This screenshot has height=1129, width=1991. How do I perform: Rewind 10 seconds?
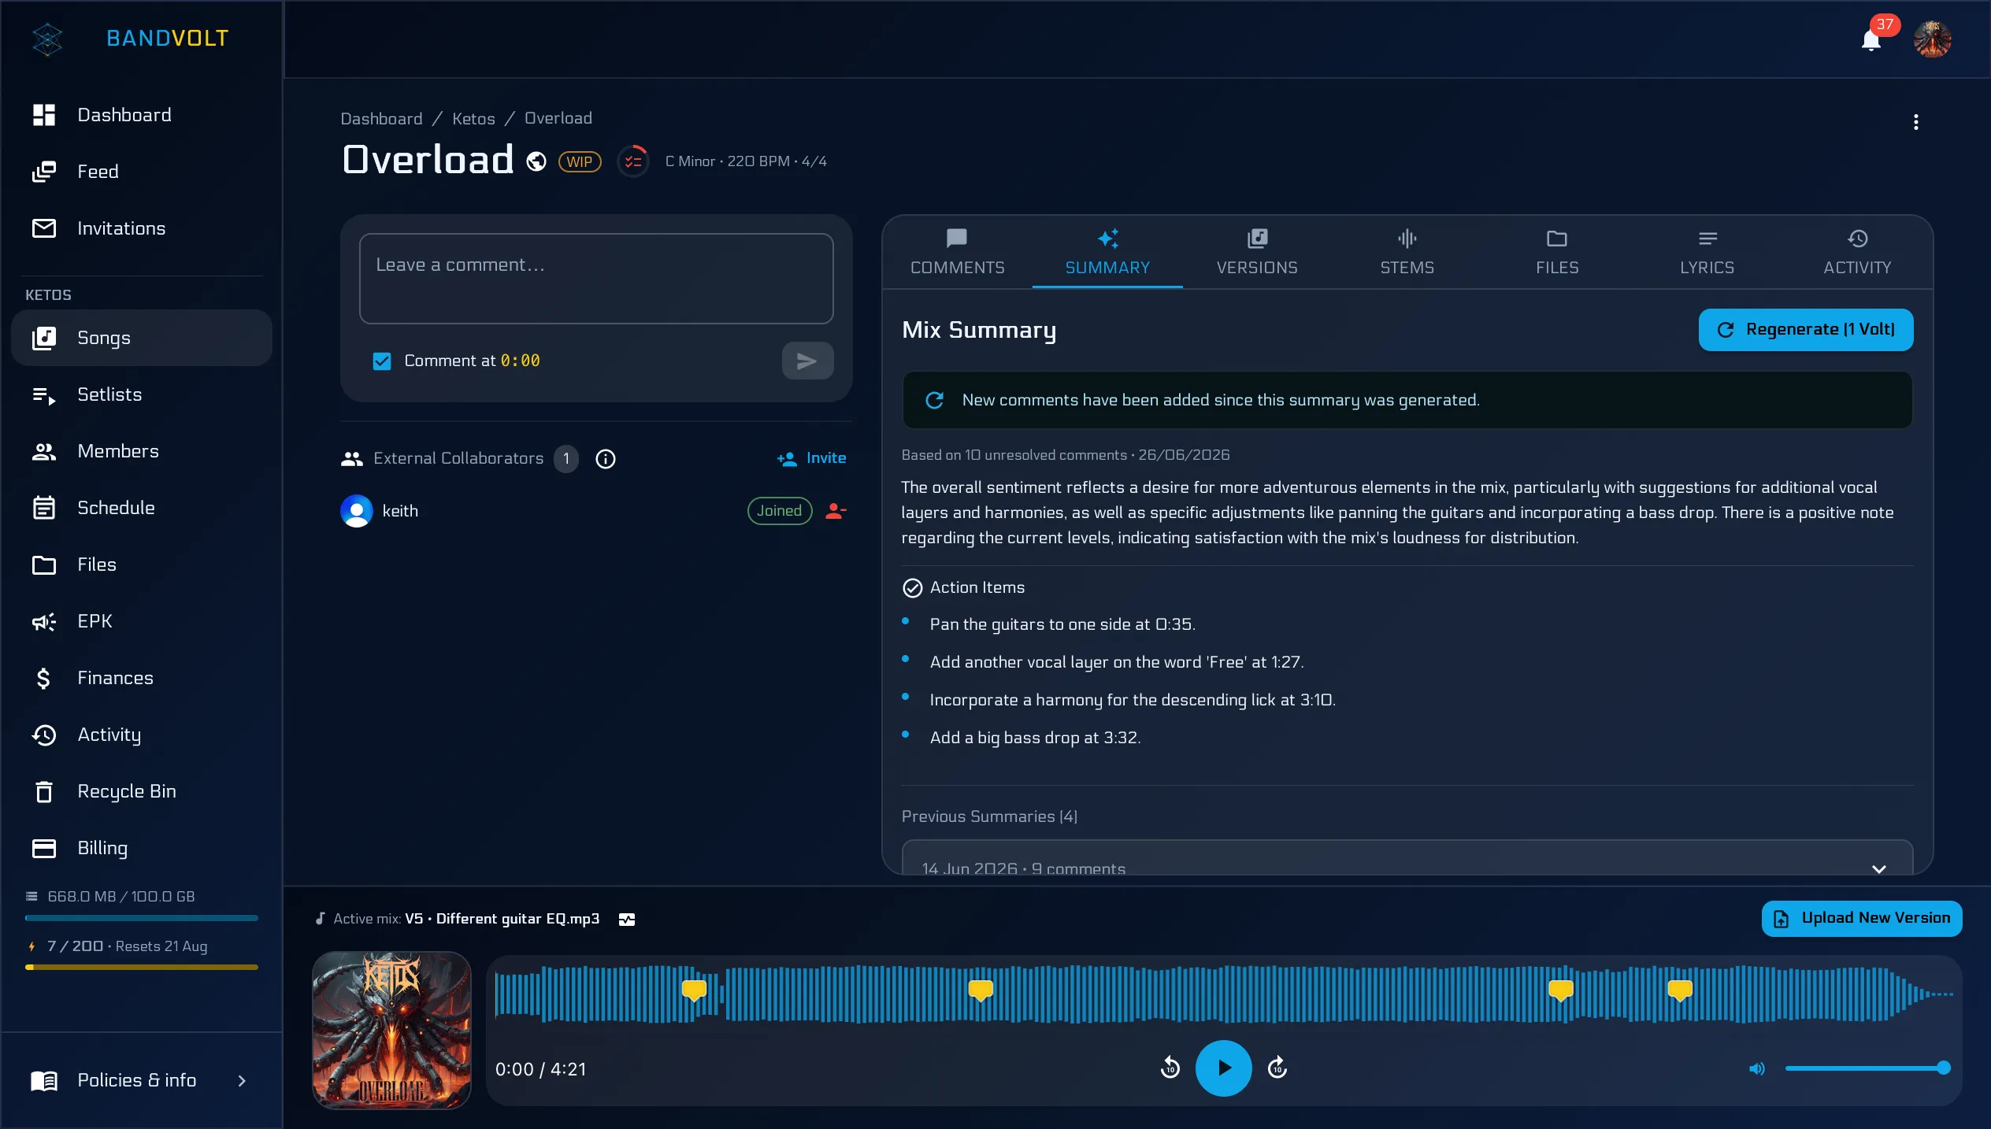pos(1170,1068)
